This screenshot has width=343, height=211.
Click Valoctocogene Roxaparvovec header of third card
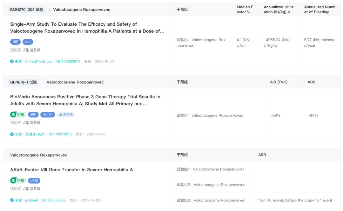[x=38, y=155]
